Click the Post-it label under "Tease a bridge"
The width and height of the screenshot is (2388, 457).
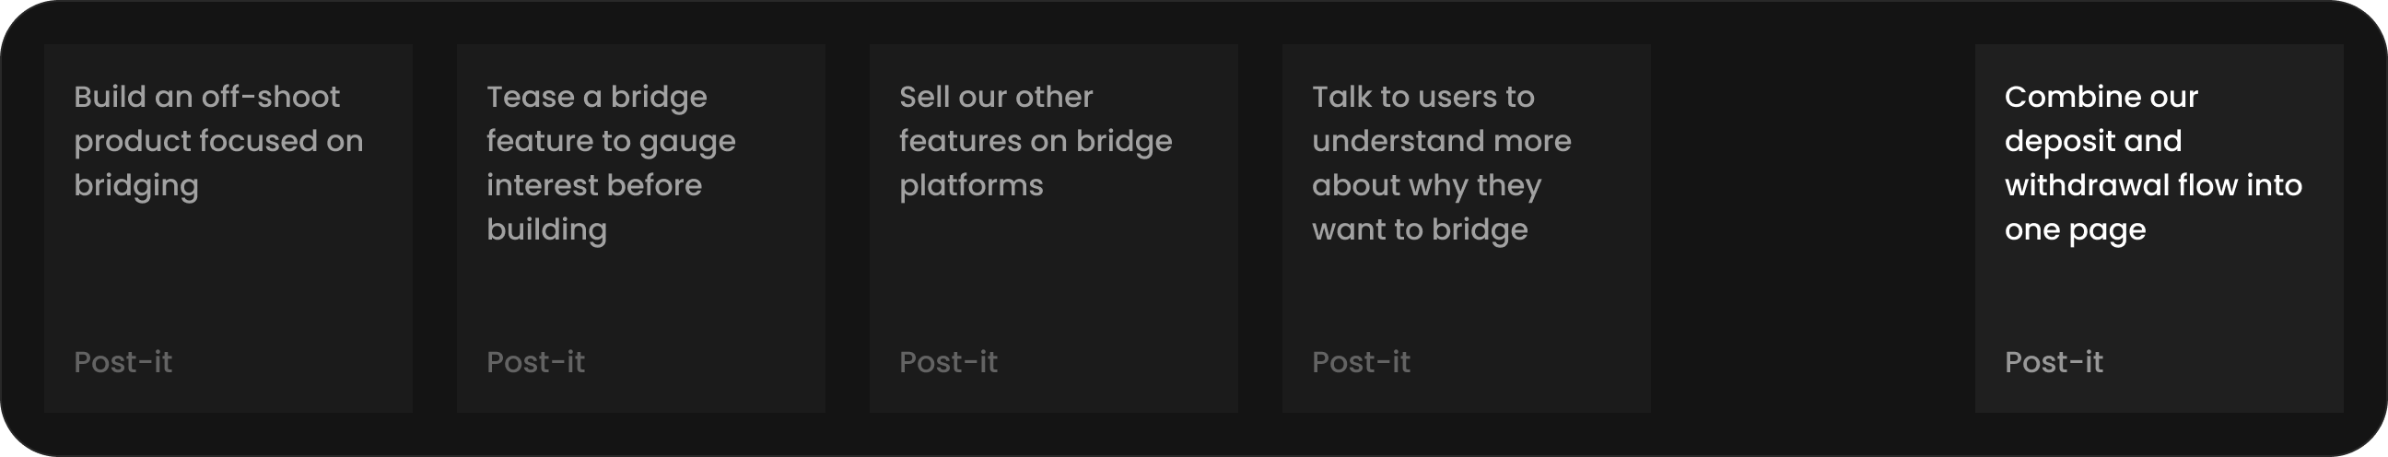pos(536,362)
